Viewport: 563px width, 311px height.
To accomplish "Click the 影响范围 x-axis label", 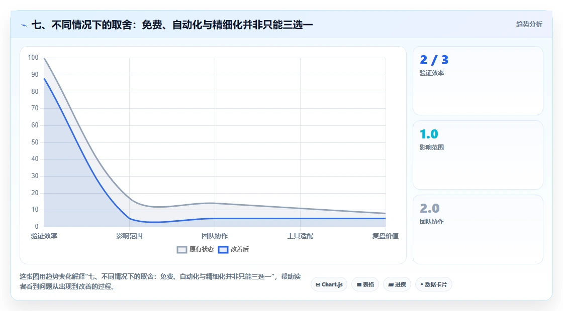I will click(129, 236).
